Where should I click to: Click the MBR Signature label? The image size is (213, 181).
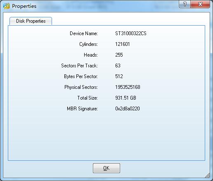[82, 109]
